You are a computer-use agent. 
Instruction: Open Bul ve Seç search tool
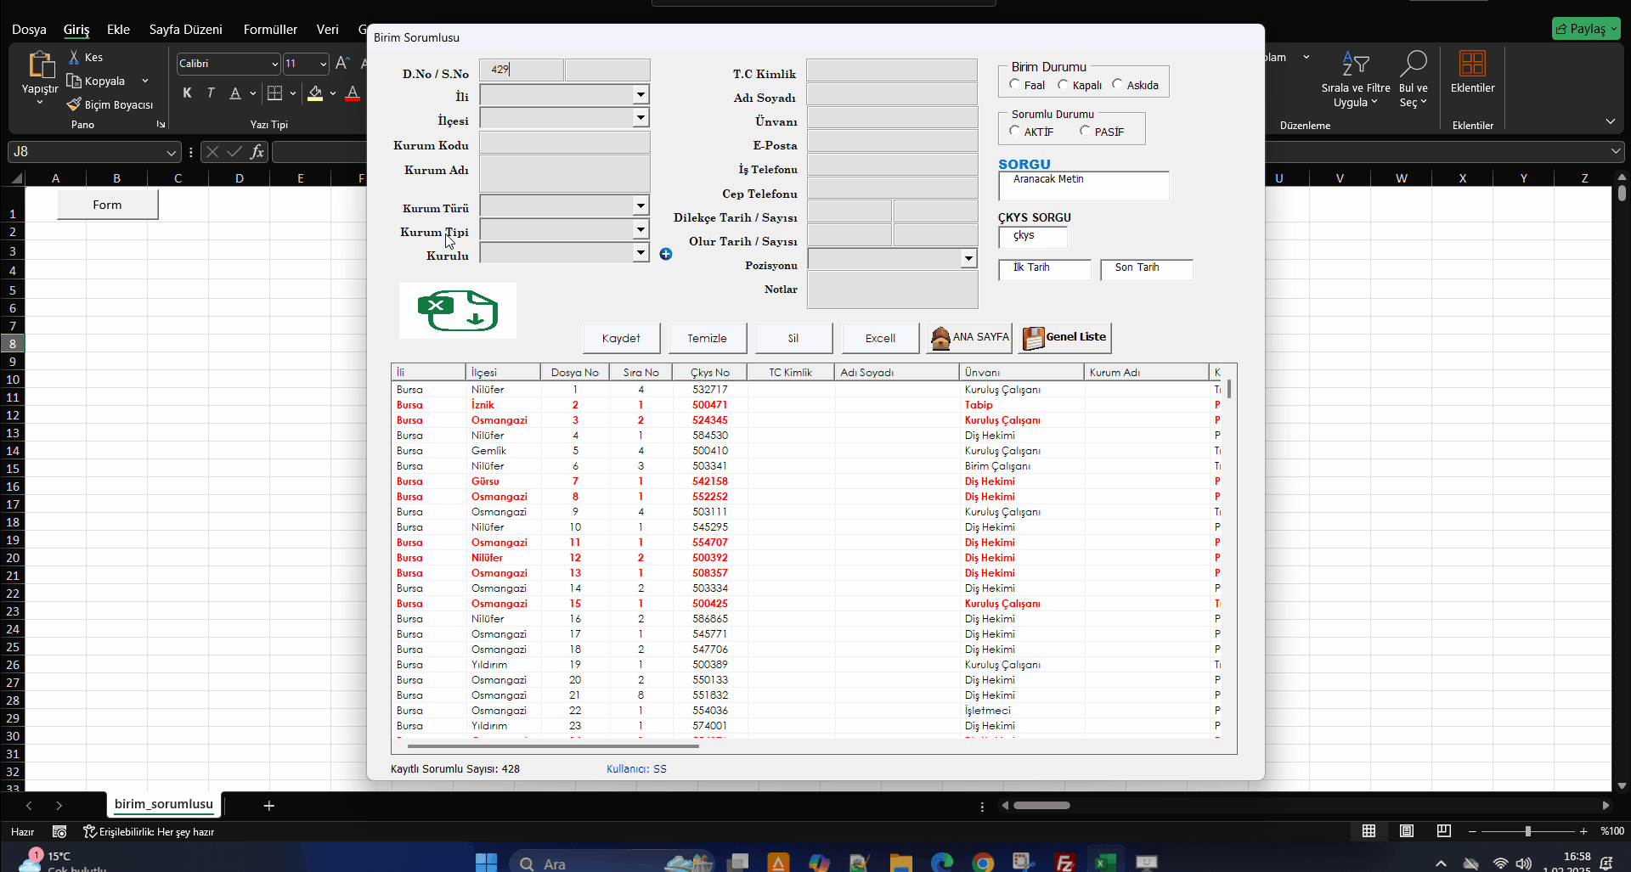coord(1414,81)
